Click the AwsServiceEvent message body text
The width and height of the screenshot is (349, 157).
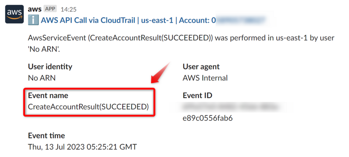tap(181, 38)
